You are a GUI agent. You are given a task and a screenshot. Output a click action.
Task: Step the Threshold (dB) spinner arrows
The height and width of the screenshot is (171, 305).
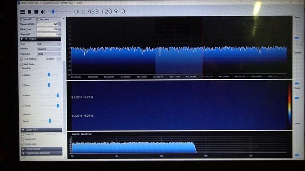click(59, 24)
